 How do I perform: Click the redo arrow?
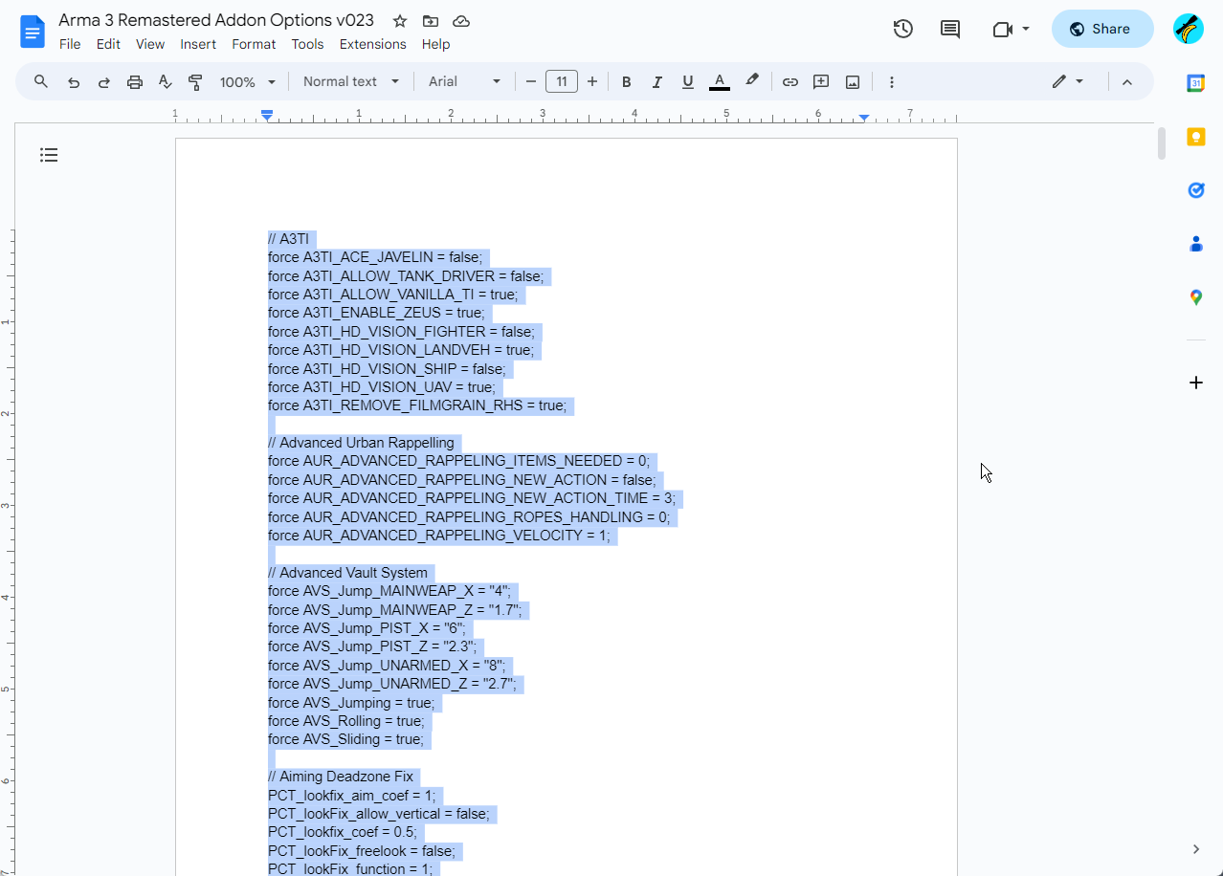104,82
